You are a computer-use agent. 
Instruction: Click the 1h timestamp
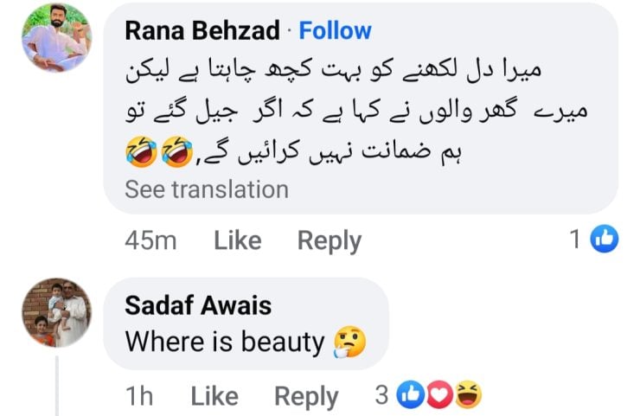139,396
